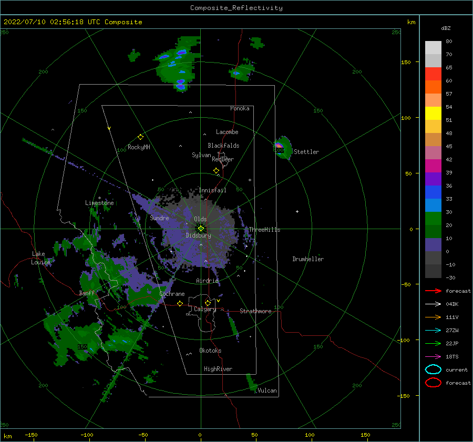This screenshot has height=442, width=473.
Task: Click the 150 tick on the bottom axis
Action: click(365, 435)
